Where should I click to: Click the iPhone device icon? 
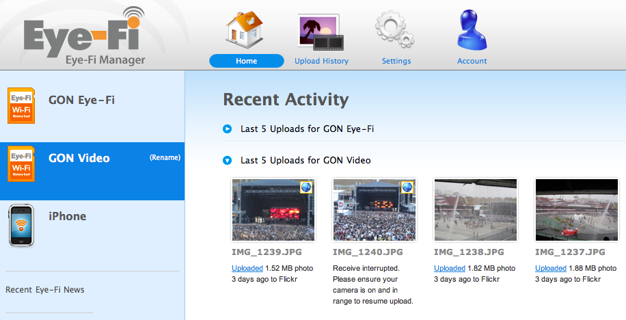pos(21,226)
